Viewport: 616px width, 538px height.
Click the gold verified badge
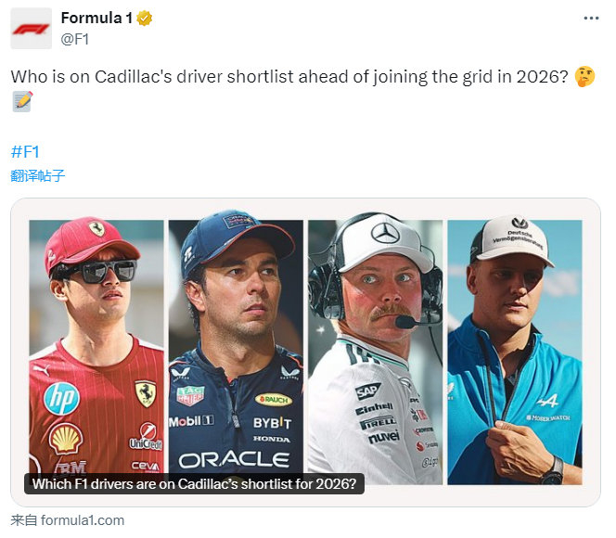point(146,19)
